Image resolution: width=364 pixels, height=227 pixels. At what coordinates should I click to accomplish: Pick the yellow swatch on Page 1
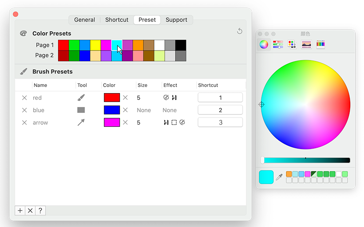click(x=95, y=45)
